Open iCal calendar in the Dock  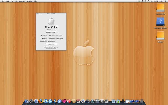78,101
